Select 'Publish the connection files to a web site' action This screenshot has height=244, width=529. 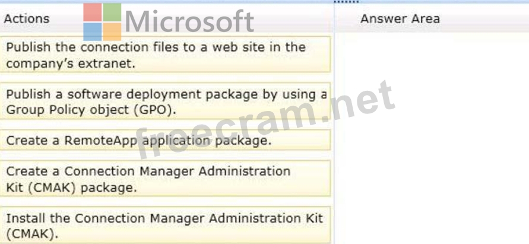pyautogui.click(x=165, y=55)
